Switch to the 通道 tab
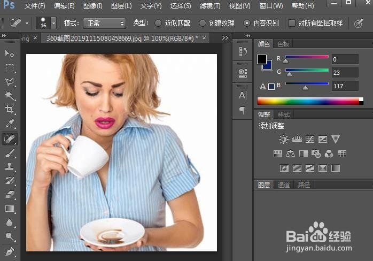 (x=284, y=185)
